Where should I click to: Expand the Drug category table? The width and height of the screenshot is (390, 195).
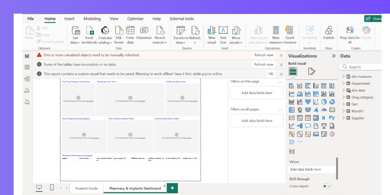click(x=344, y=97)
